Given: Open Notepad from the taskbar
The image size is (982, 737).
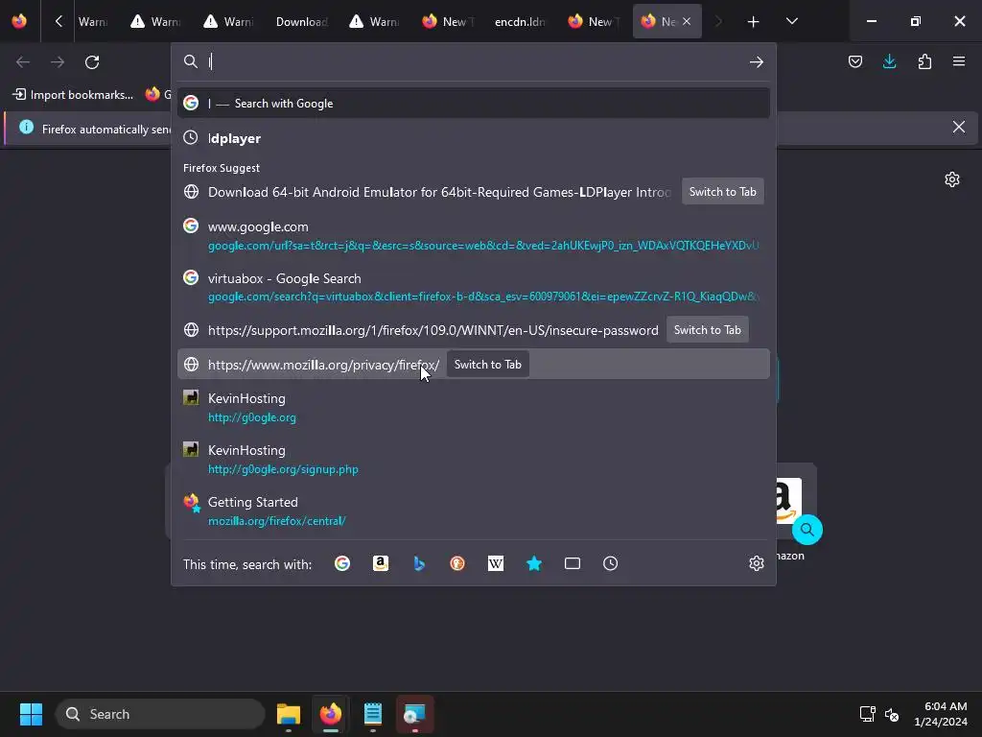Looking at the screenshot, I should click(x=373, y=714).
